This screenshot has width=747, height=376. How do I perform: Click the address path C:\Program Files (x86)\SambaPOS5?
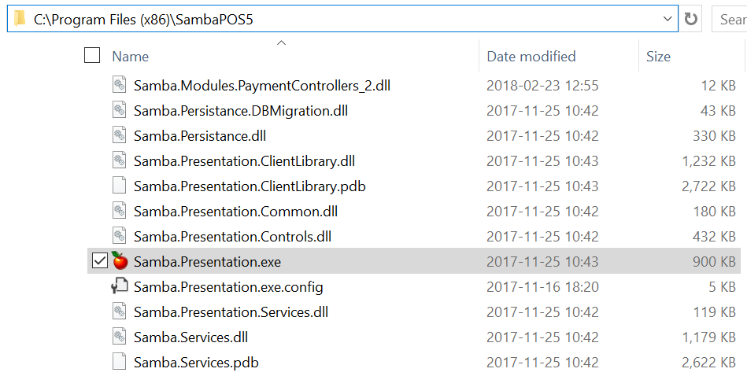click(143, 20)
